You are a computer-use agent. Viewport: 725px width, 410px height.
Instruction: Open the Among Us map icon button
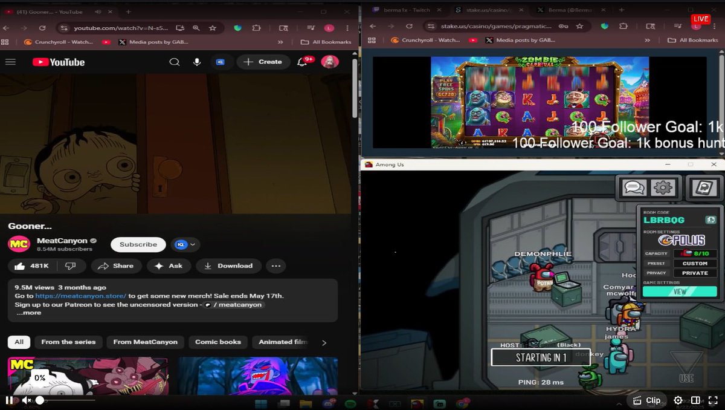(705, 187)
